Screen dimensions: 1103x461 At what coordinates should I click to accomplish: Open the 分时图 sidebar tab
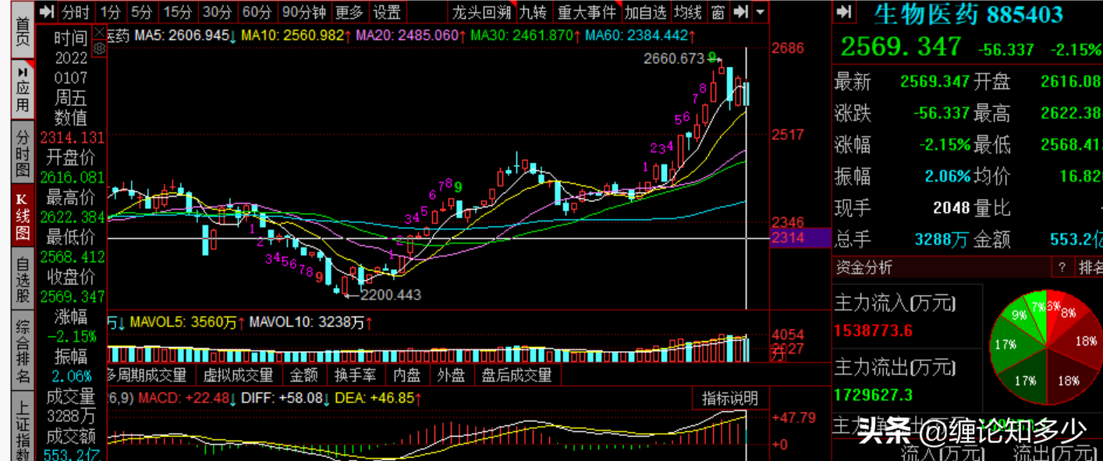[23, 152]
